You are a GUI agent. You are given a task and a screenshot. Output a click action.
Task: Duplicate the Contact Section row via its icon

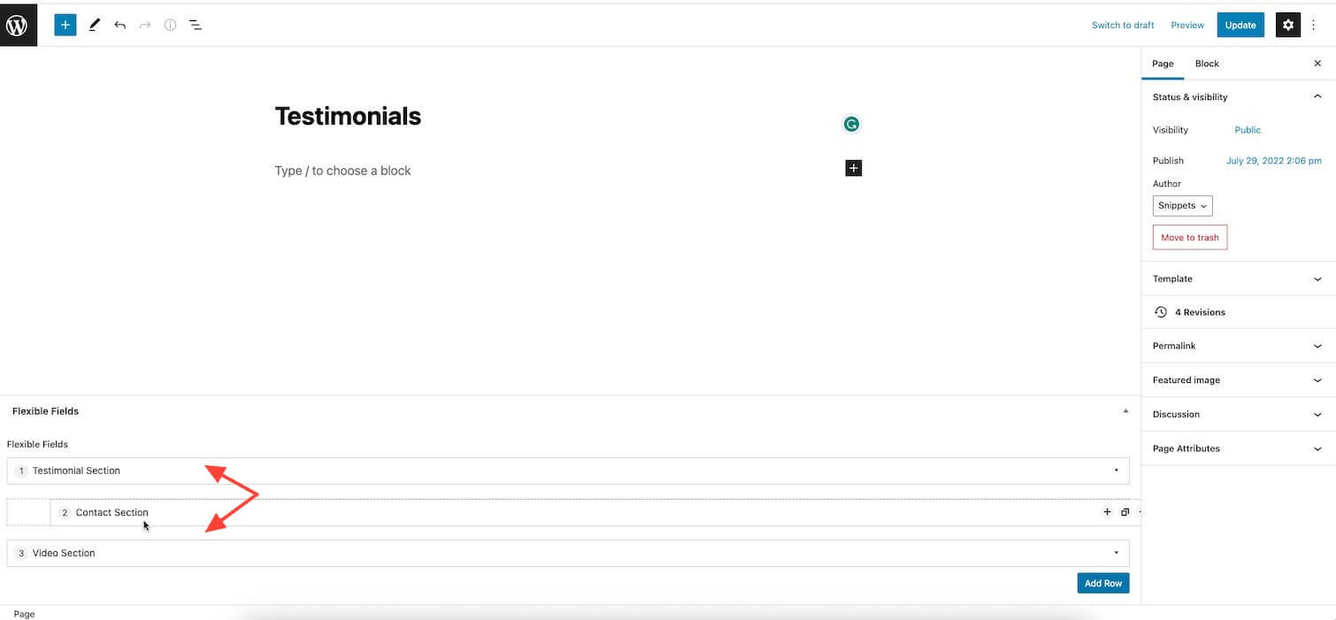click(1125, 511)
